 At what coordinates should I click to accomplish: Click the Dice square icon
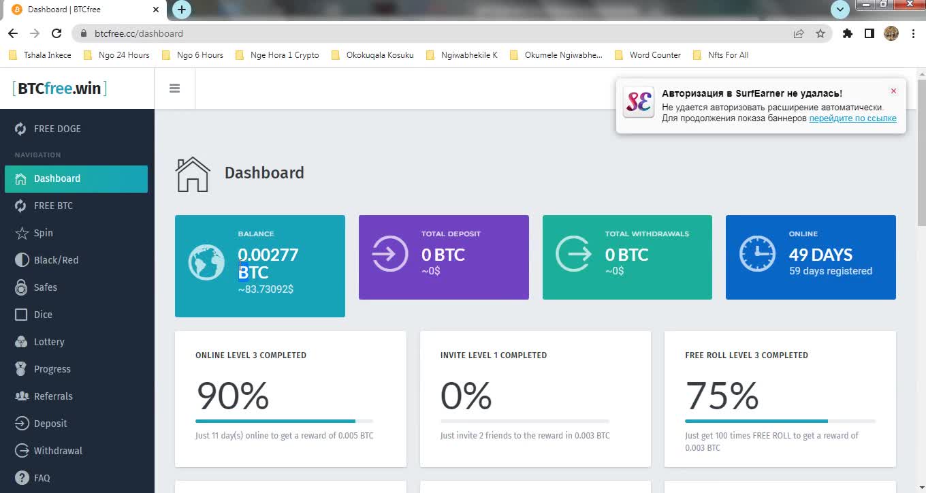click(x=21, y=315)
